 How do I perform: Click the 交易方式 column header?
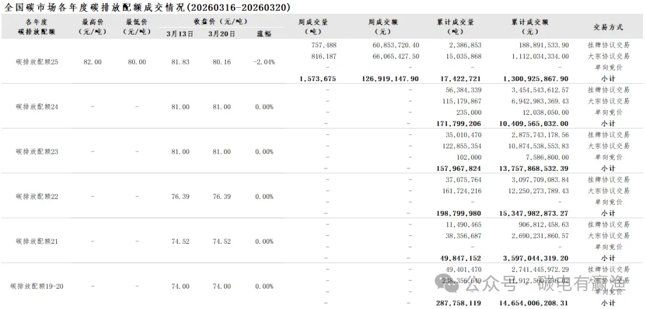(x=608, y=27)
